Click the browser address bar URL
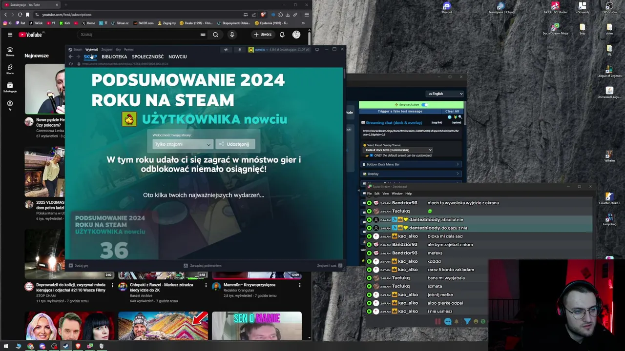Viewport: 625px width, 351px height. (66, 15)
